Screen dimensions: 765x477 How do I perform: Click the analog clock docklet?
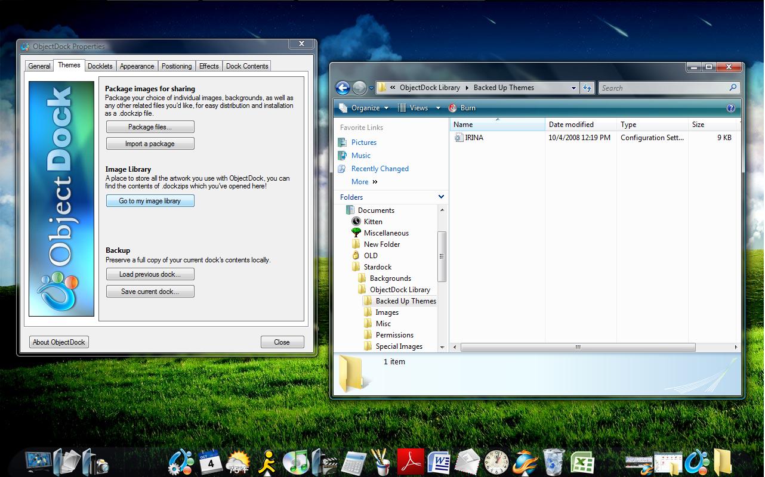(496, 462)
